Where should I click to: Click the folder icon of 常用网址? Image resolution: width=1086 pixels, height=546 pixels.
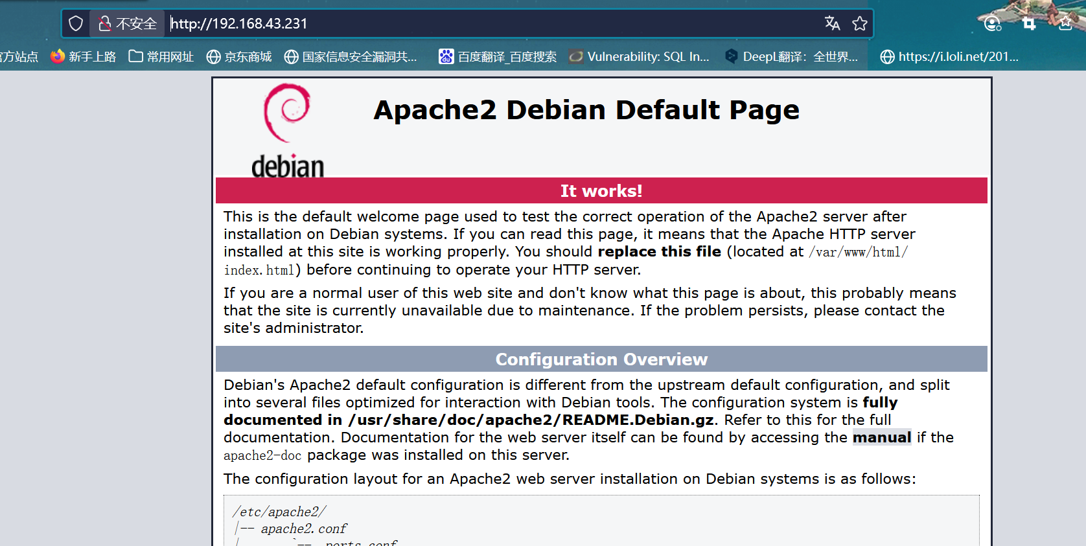[x=135, y=56]
